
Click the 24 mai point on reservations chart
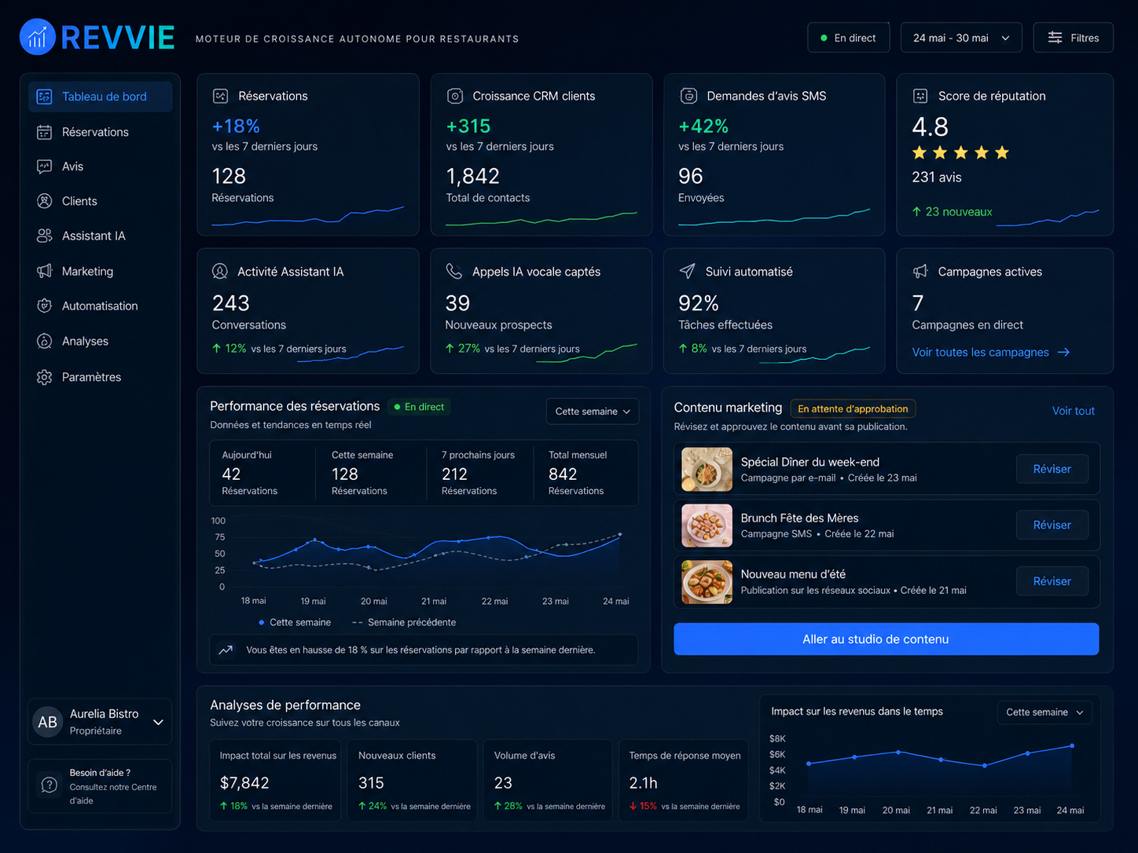click(620, 534)
